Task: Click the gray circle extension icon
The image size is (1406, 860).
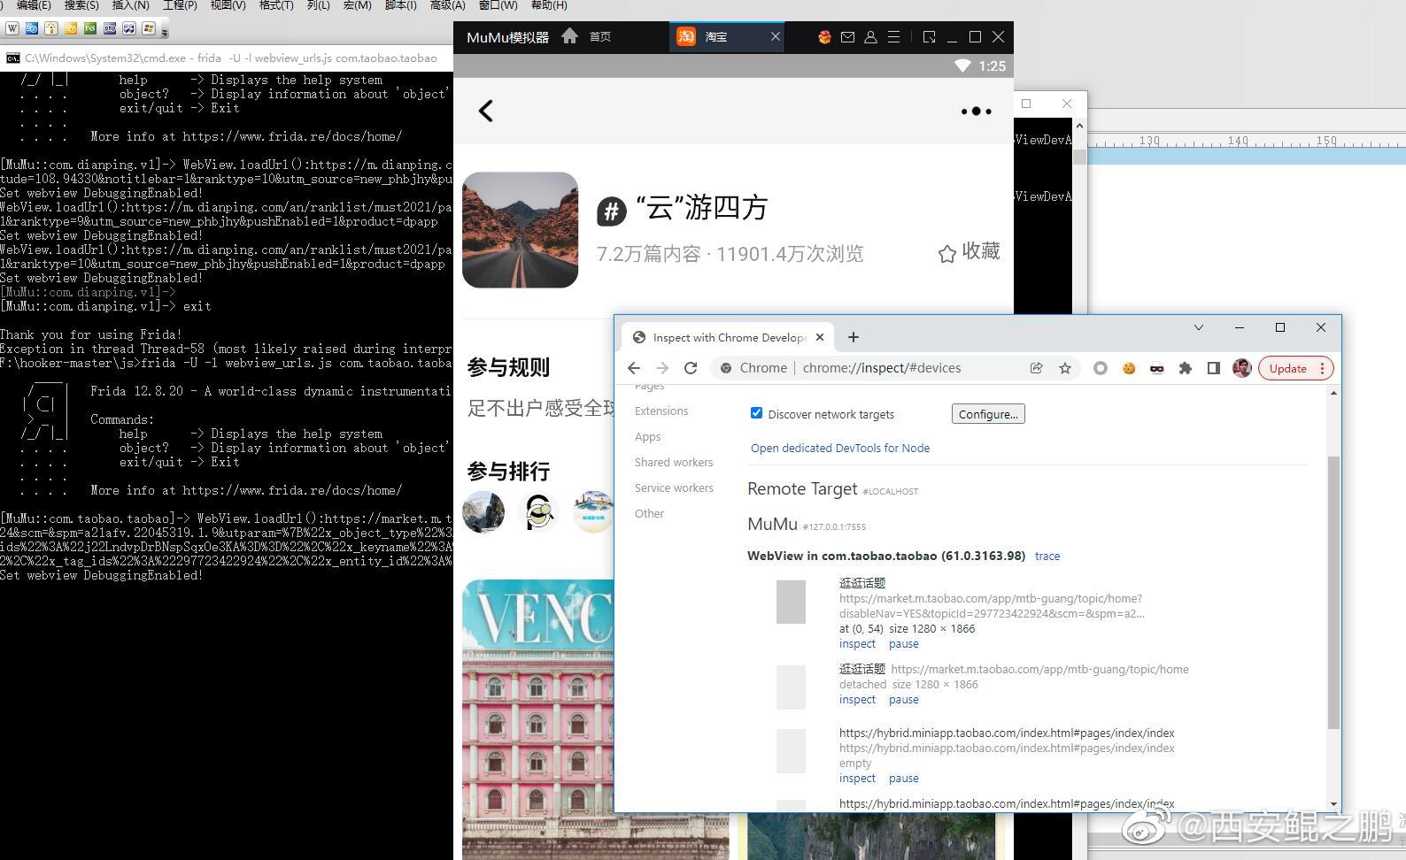Action: point(1101,368)
